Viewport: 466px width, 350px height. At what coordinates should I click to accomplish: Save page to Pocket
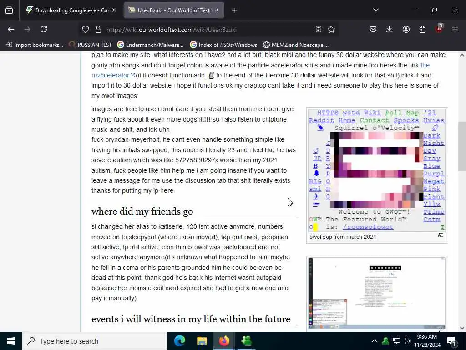(373, 29)
